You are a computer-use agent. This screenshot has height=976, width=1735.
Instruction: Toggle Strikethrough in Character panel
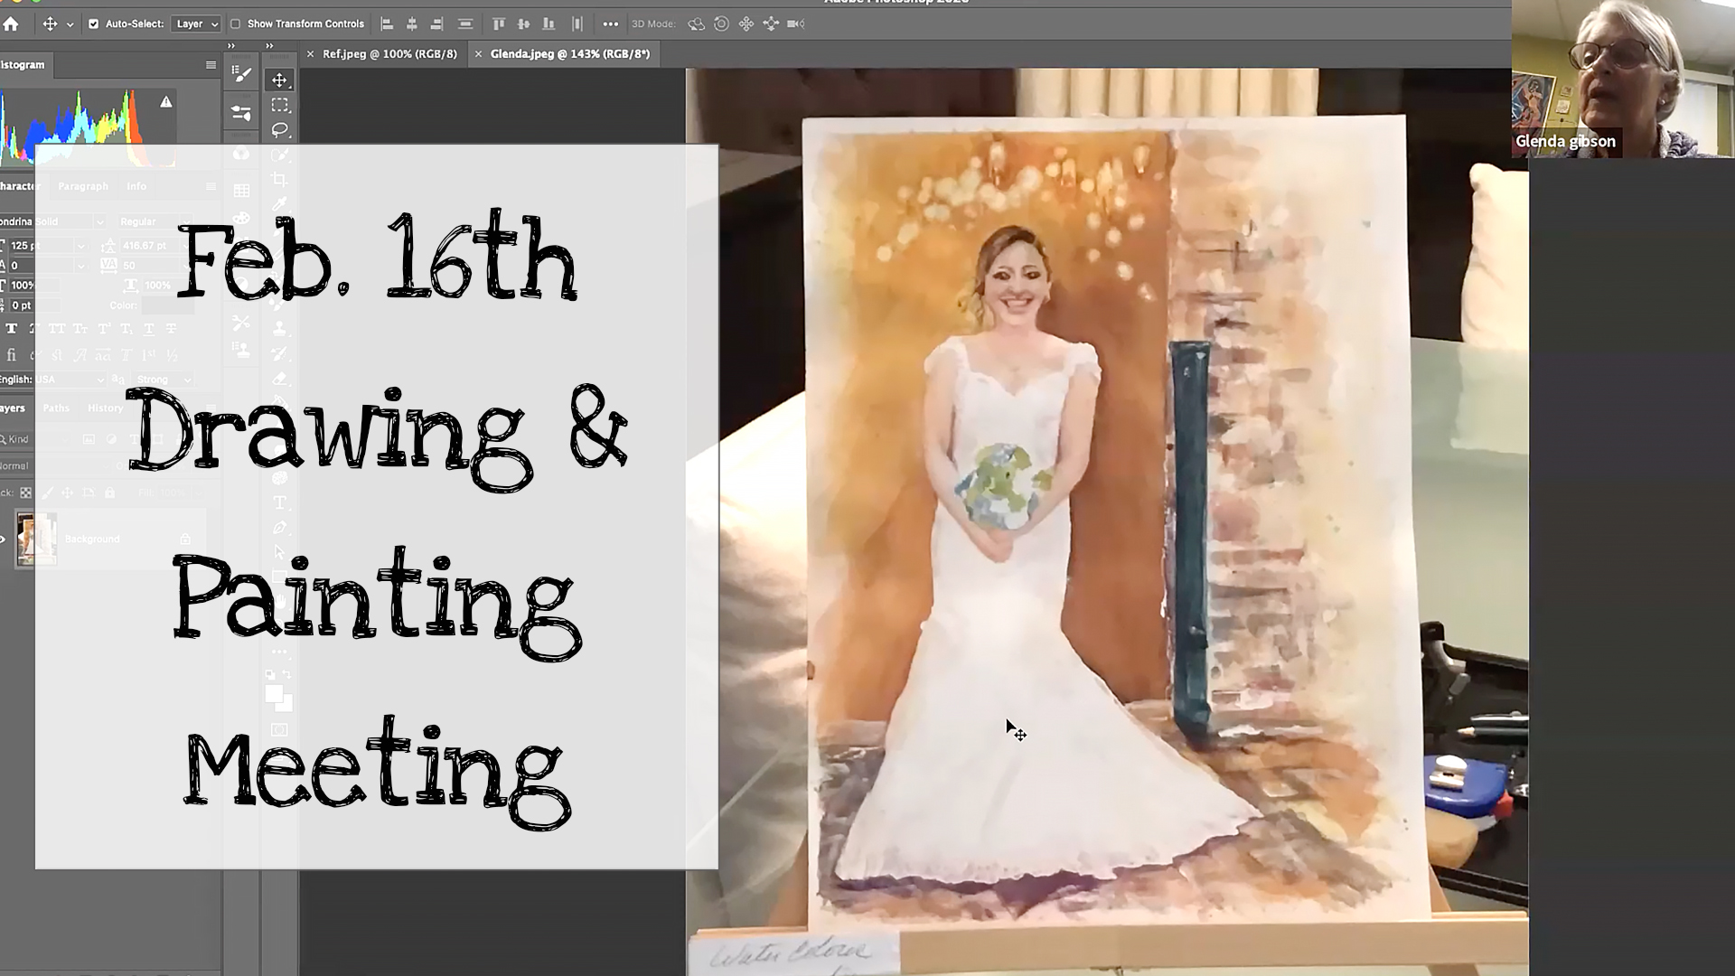click(x=172, y=329)
